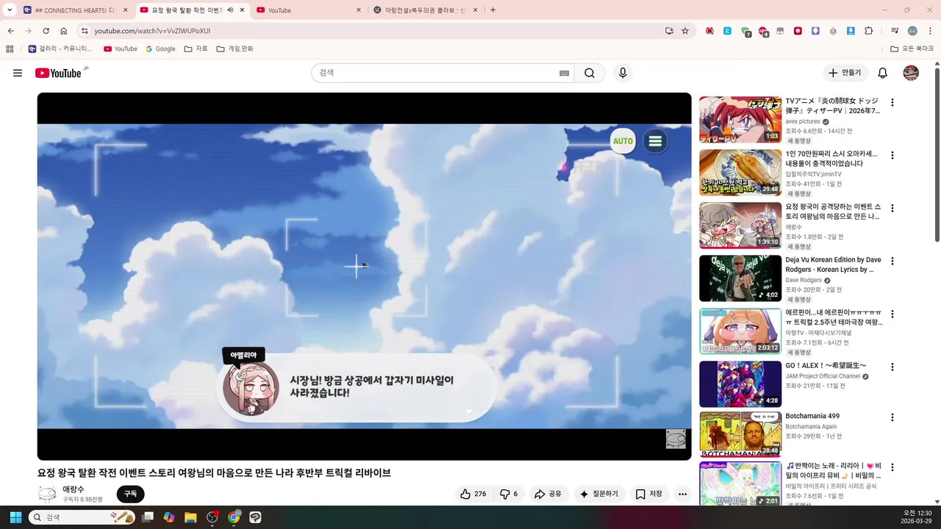This screenshot has width=941, height=529.
Task: Install app icon in address bar
Action: (669, 31)
